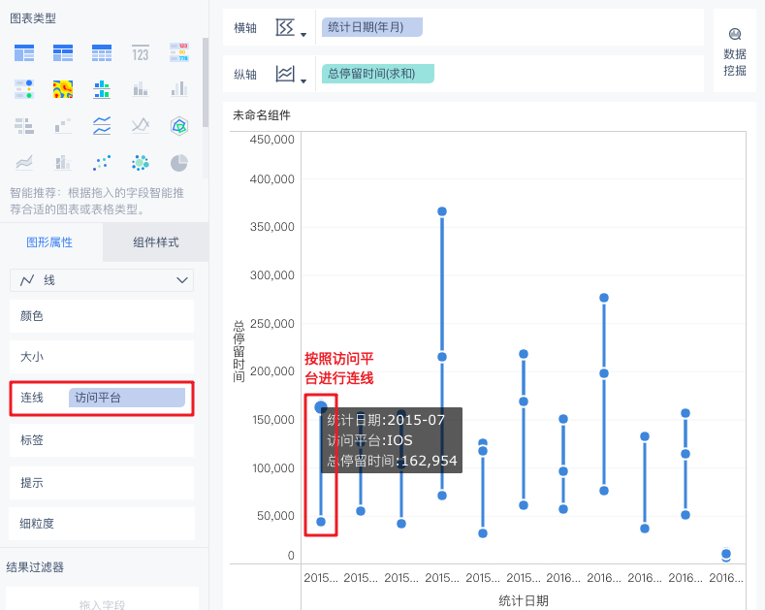Select the grouped table chart type
This screenshot has height=610, width=765.
coord(24,52)
